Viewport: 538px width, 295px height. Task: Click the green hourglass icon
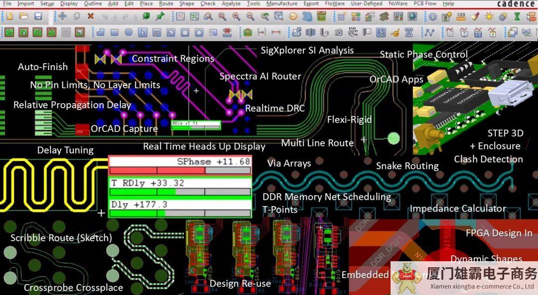[x=517, y=16]
